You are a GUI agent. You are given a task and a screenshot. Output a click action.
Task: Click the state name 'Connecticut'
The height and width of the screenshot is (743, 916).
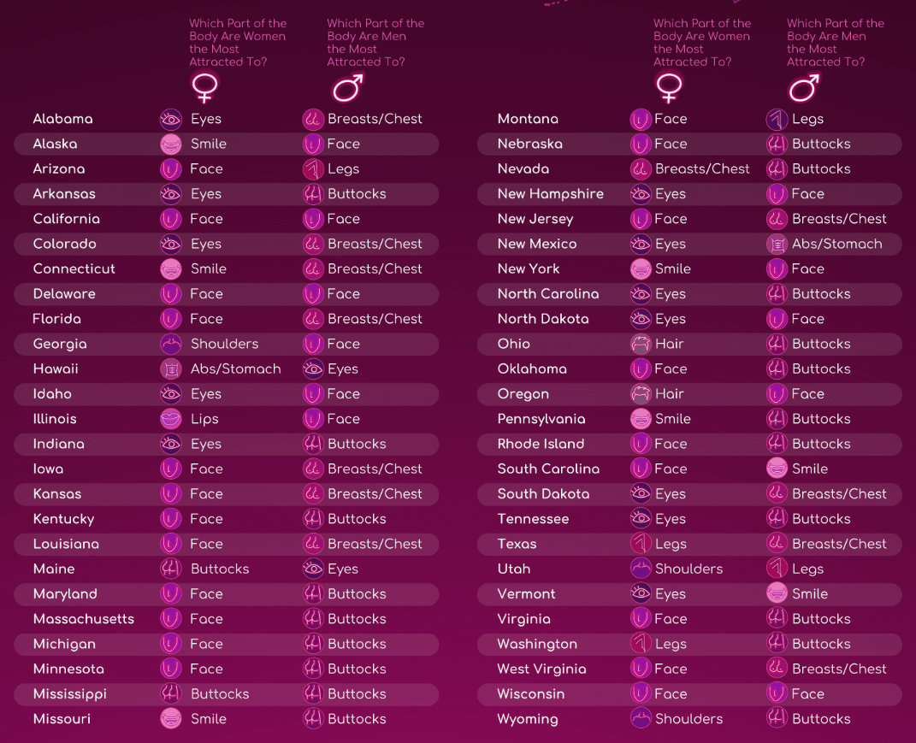click(74, 269)
